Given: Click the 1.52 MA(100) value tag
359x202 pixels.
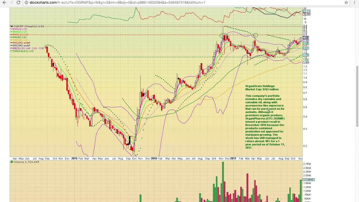Looking at the screenshot, I should coord(305,60).
